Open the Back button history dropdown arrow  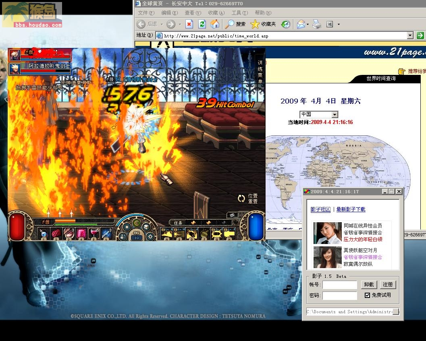162,25
